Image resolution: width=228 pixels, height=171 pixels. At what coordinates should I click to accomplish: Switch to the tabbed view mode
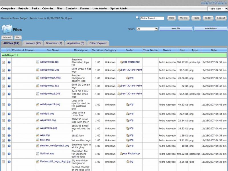7,37
